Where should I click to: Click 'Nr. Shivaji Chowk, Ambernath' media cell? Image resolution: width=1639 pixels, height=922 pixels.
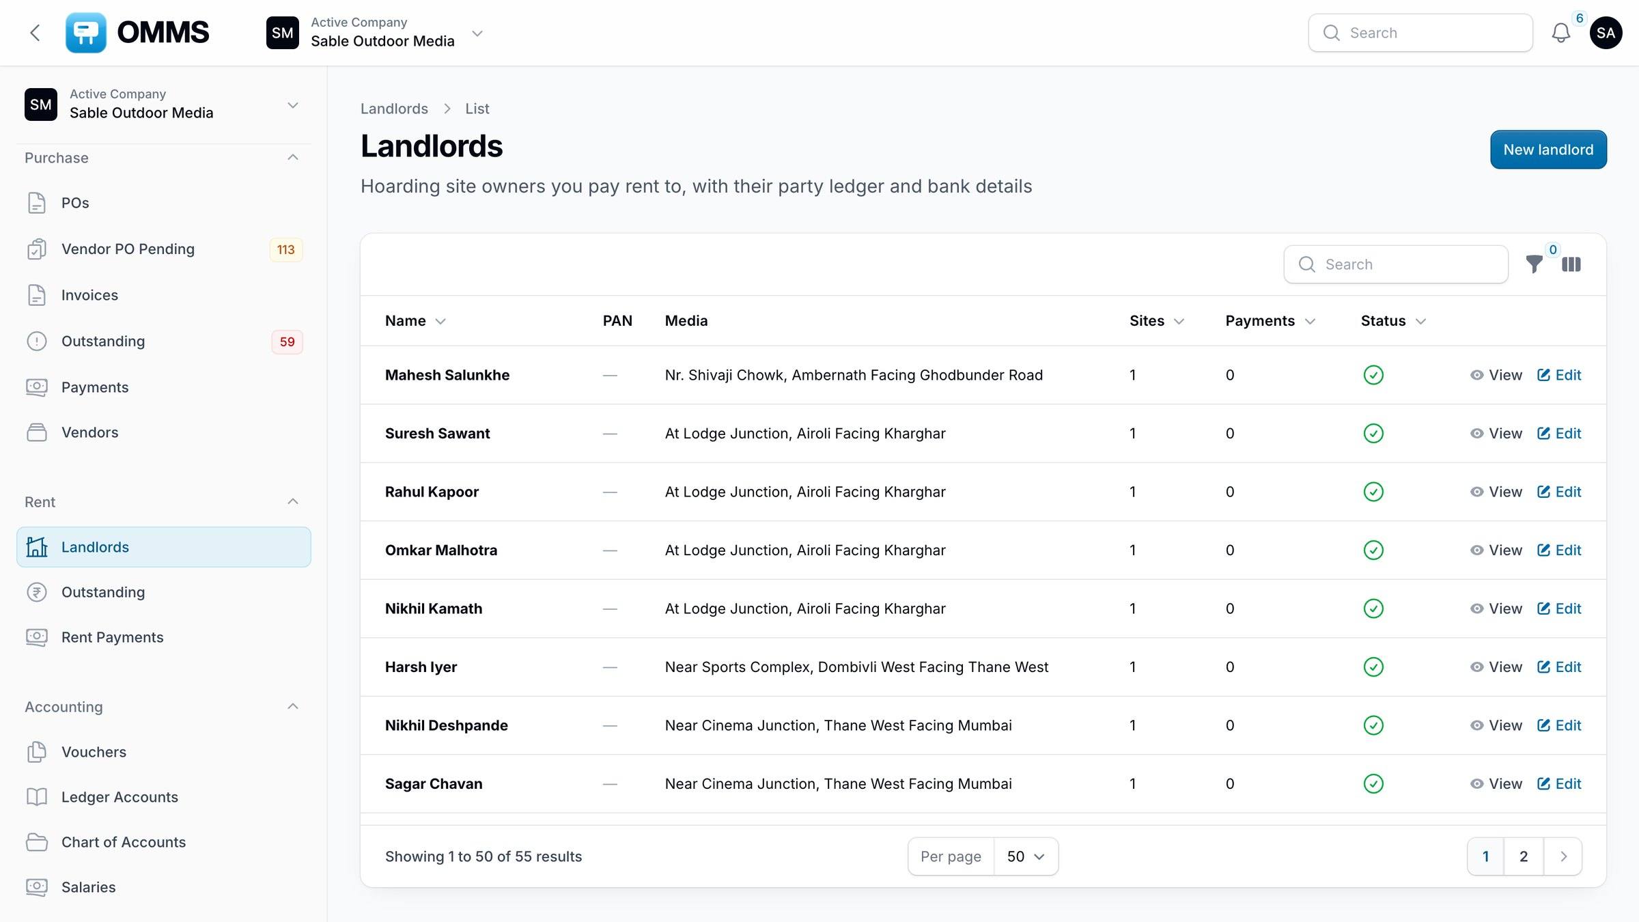(854, 375)
